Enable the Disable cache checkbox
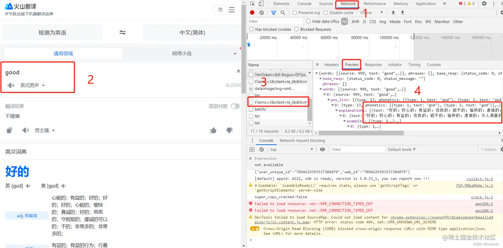Image resolution: width=503 pixels, height=248 pixels. coord(326,13)
